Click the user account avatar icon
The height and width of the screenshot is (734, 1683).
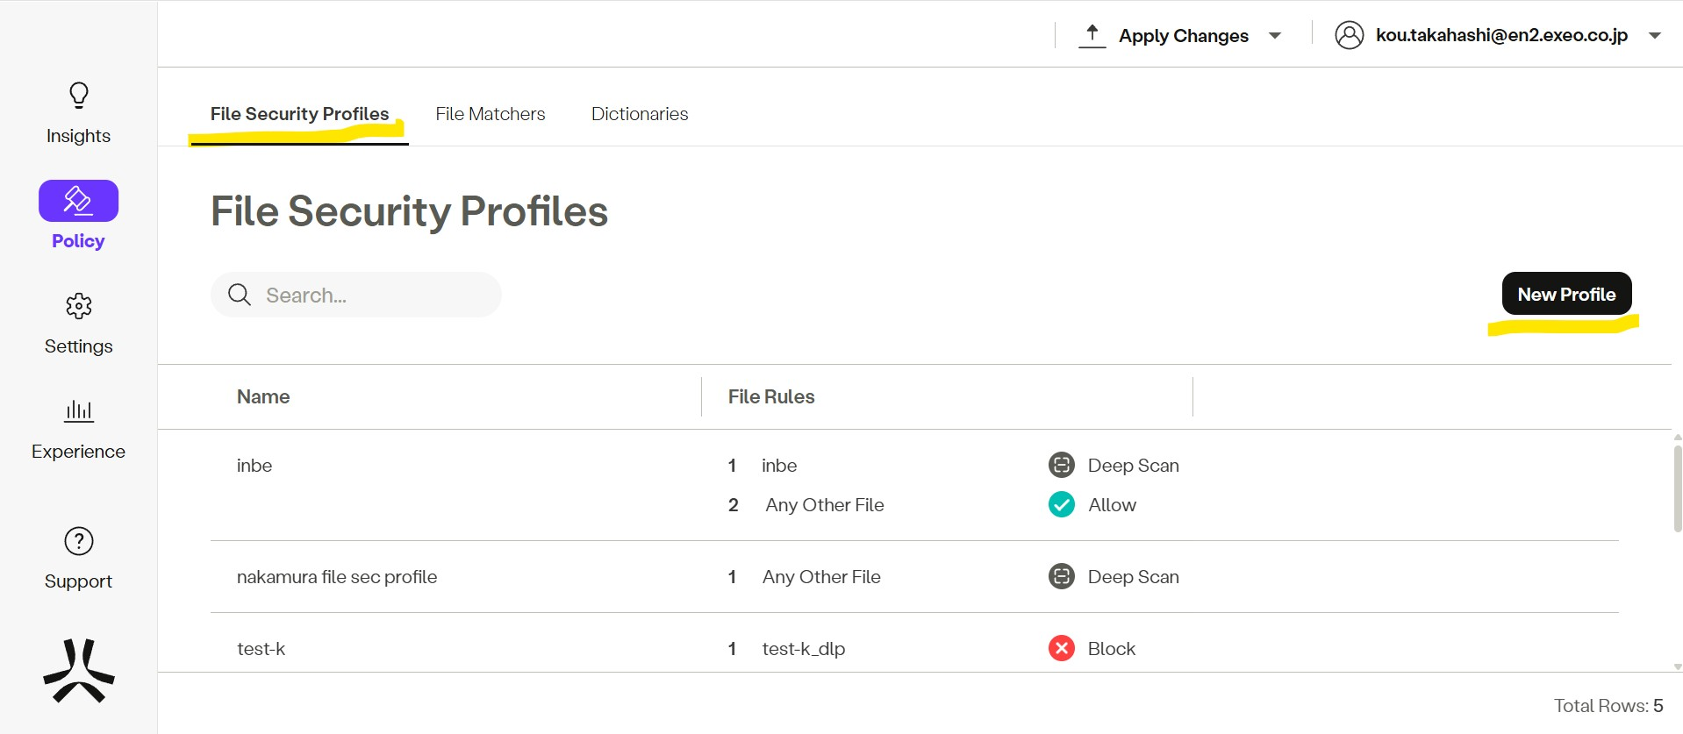pos(1349,35)
